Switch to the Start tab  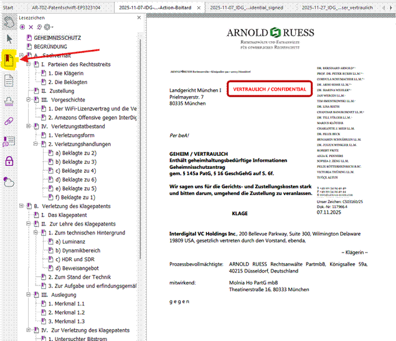9,7
